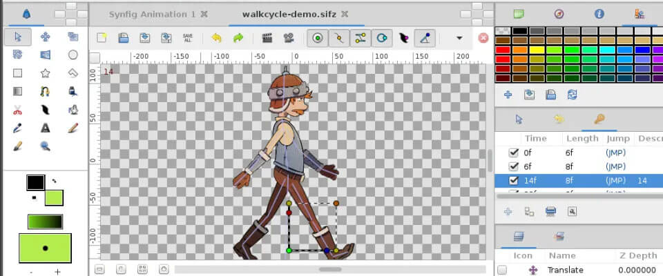The width and height of the screenshot is (663, 276).
Task: Open the Keyframes panel key tab
Action: [x=599, y=119]
